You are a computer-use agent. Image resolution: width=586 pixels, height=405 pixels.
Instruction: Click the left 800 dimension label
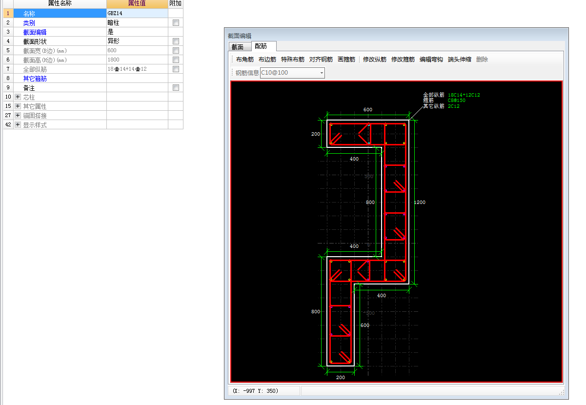tap(316, 311)
